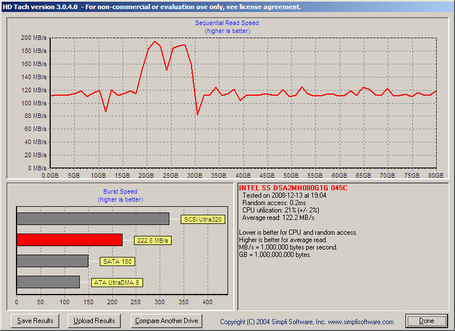Click the yellow SCSI Ultra320 label
The image size is (455, 331).
coord(204,219)
